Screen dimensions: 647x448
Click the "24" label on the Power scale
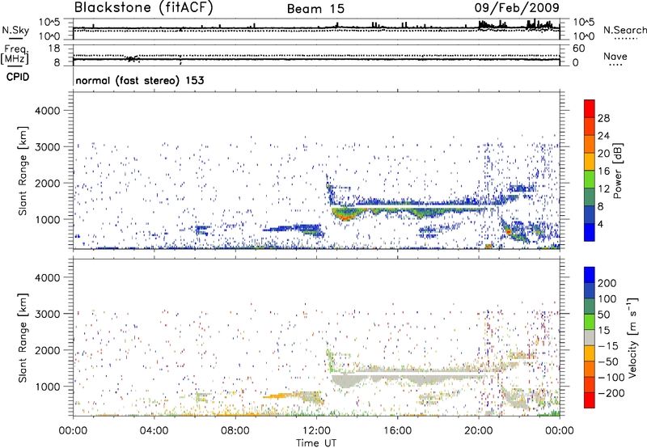pyautogui.click(x=603, y=136)
